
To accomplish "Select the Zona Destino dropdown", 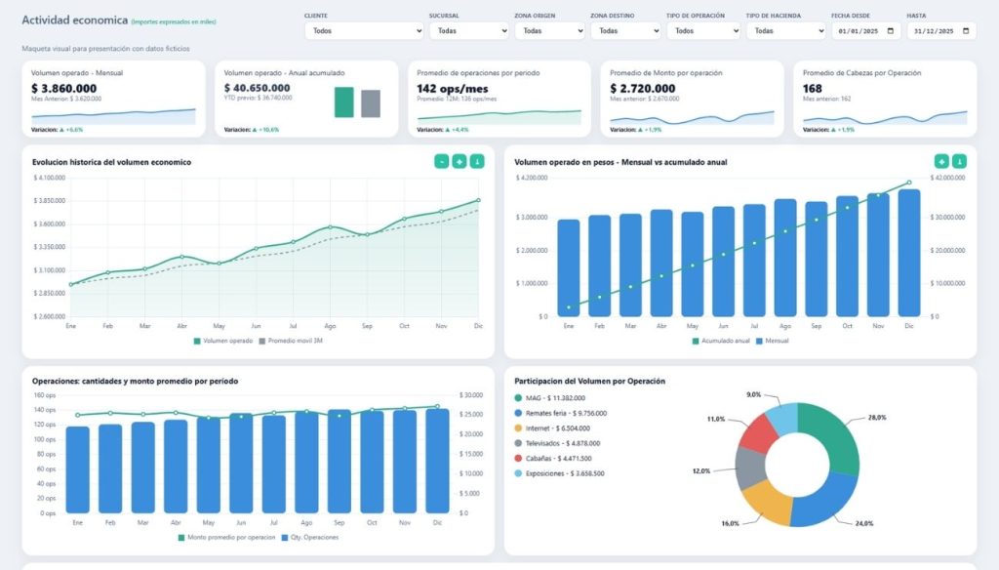I will (625, 31).
